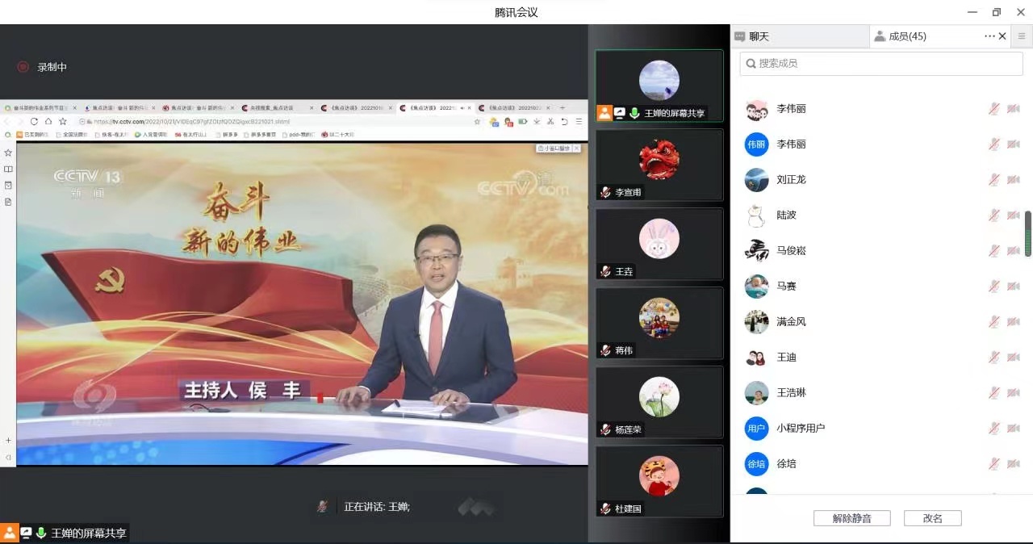Select member name 王浩琳
Image resolution: width=1033 pixels, height=544 pixels.
791,392
